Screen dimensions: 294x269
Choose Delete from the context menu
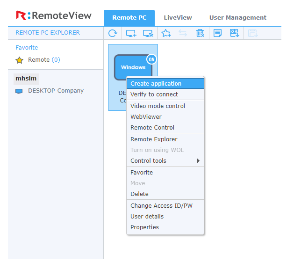click(165, 194)
